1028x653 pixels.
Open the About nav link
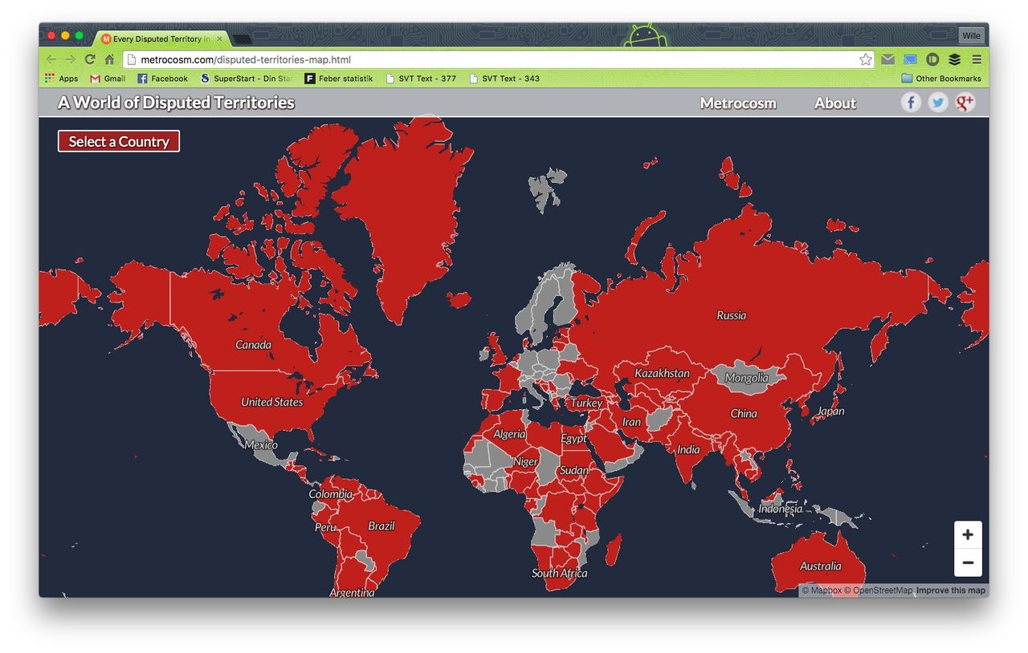835,103
